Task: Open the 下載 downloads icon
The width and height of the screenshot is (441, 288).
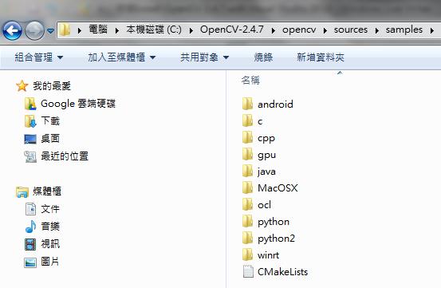Action: 30,121
